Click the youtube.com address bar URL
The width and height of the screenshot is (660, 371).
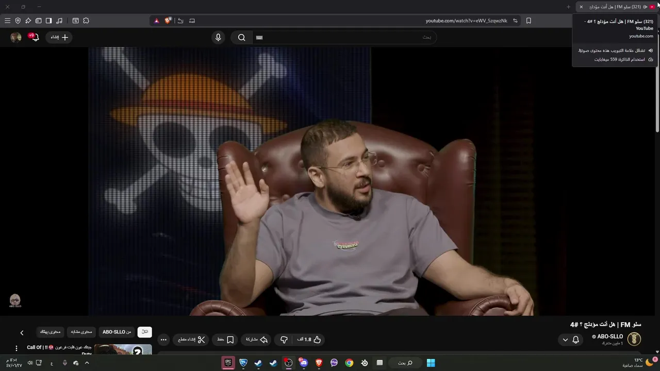[x=466, y=21]
